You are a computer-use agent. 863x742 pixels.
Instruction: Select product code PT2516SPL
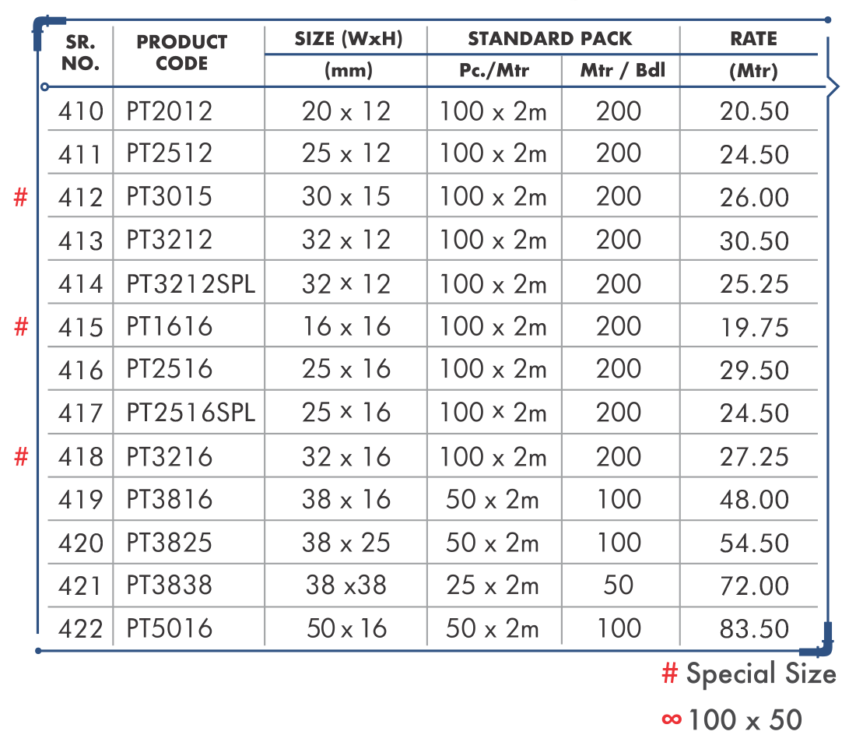[191, 413]
